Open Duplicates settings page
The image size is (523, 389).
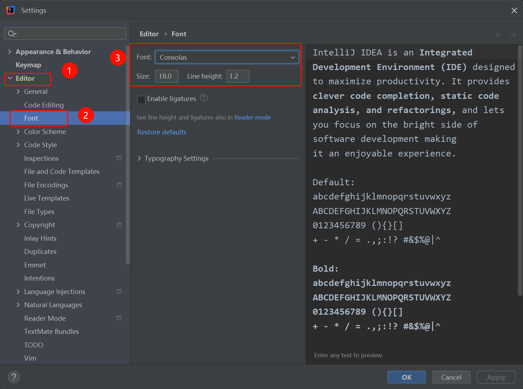click(x=40, y=251)
